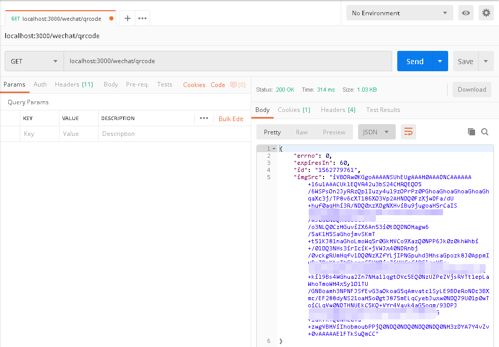Click the Query Params heading
499x347 pixels.
point(28,102)
